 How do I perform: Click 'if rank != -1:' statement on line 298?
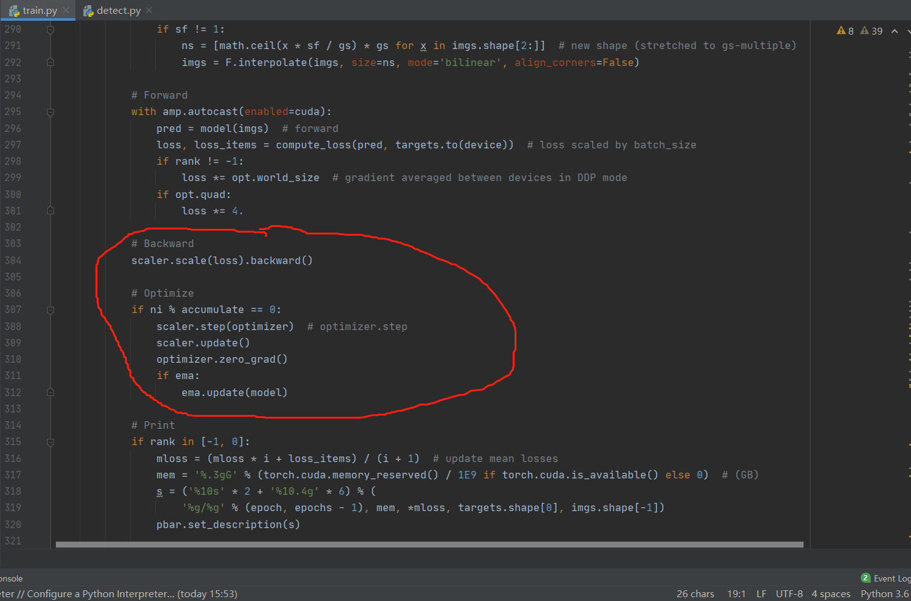(x=200, y=161)
